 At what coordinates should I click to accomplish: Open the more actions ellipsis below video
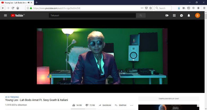coord(132,105)
